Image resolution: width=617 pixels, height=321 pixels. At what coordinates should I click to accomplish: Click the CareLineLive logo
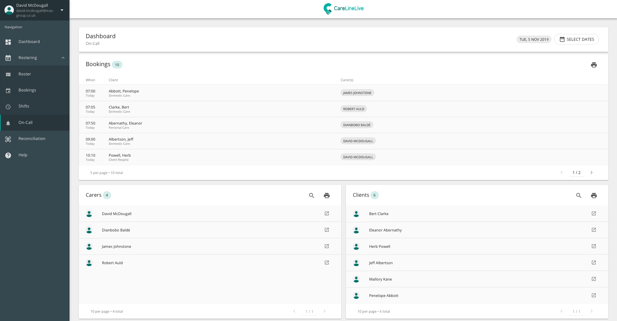[x=343, y=9]
